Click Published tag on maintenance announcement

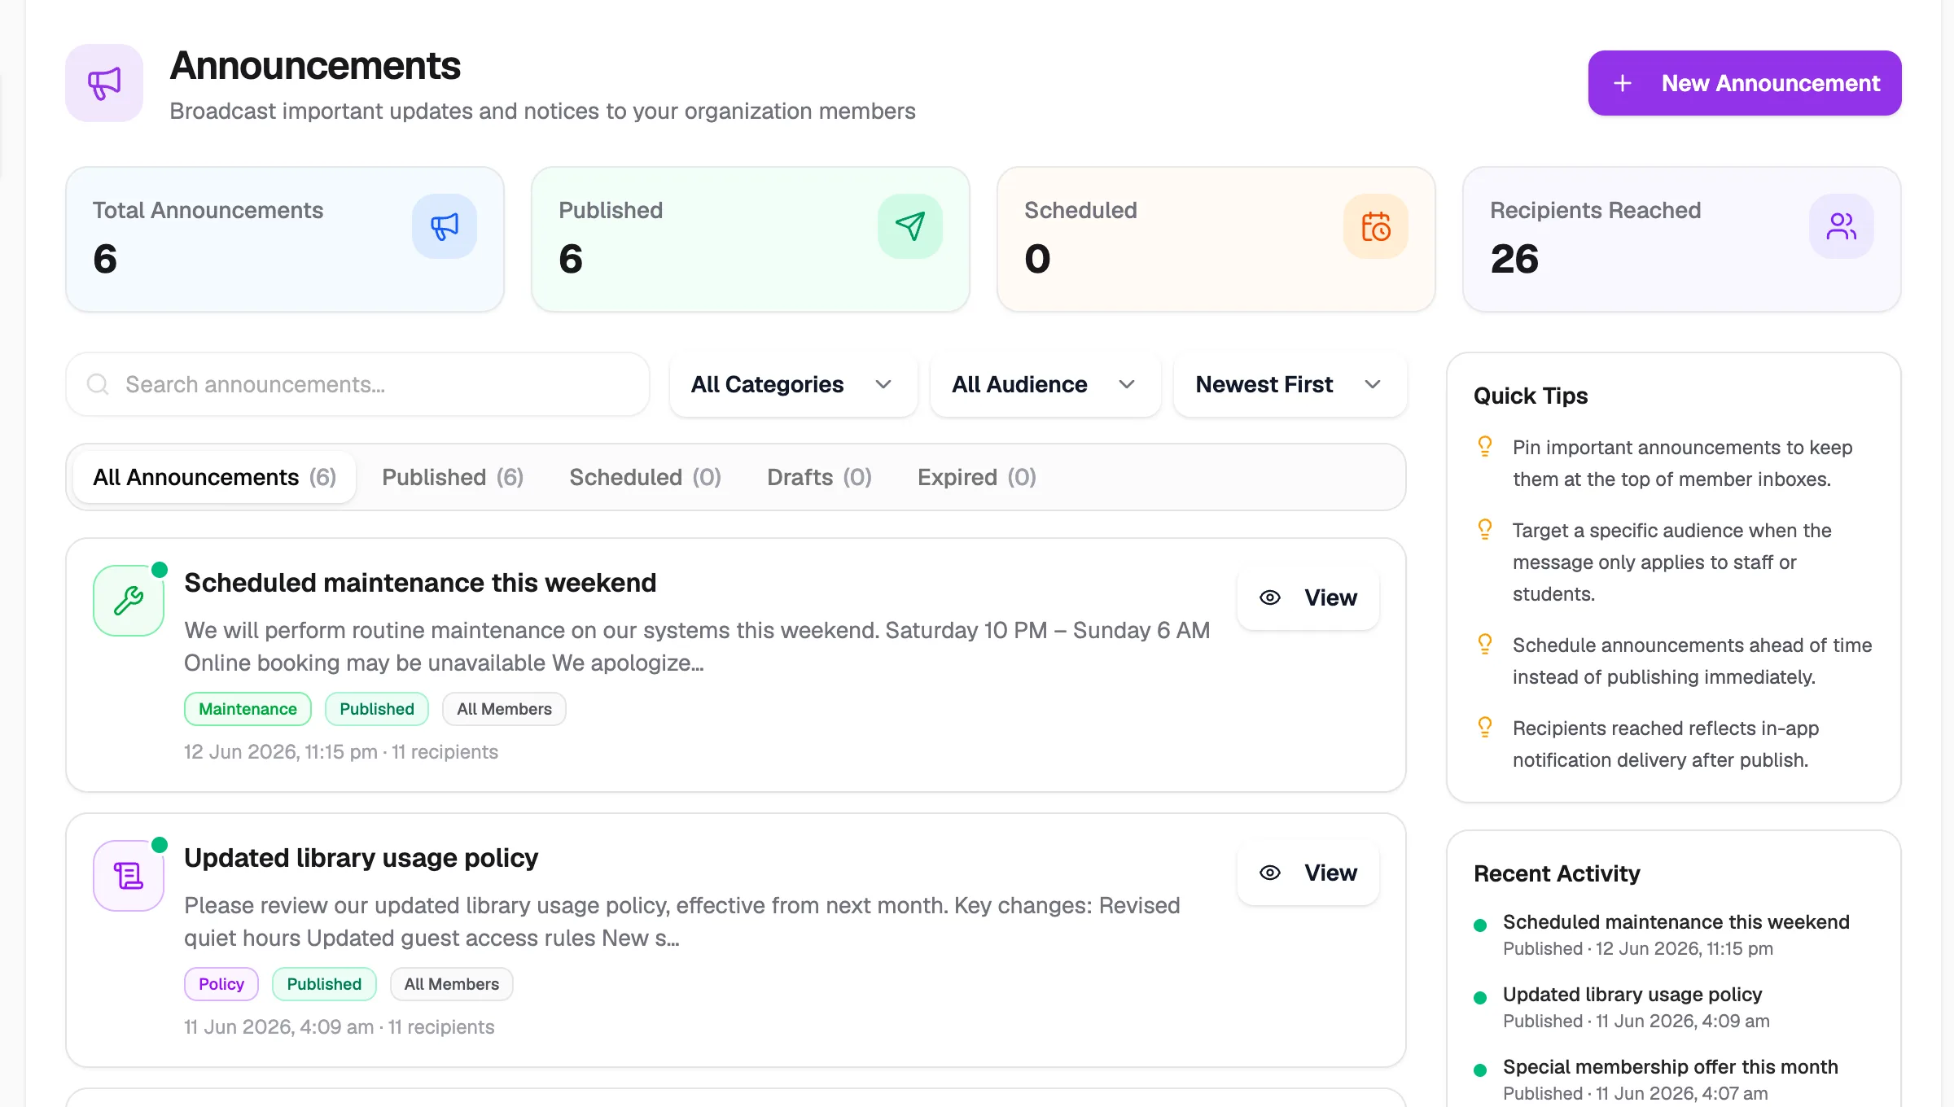(x=377, y=709)
